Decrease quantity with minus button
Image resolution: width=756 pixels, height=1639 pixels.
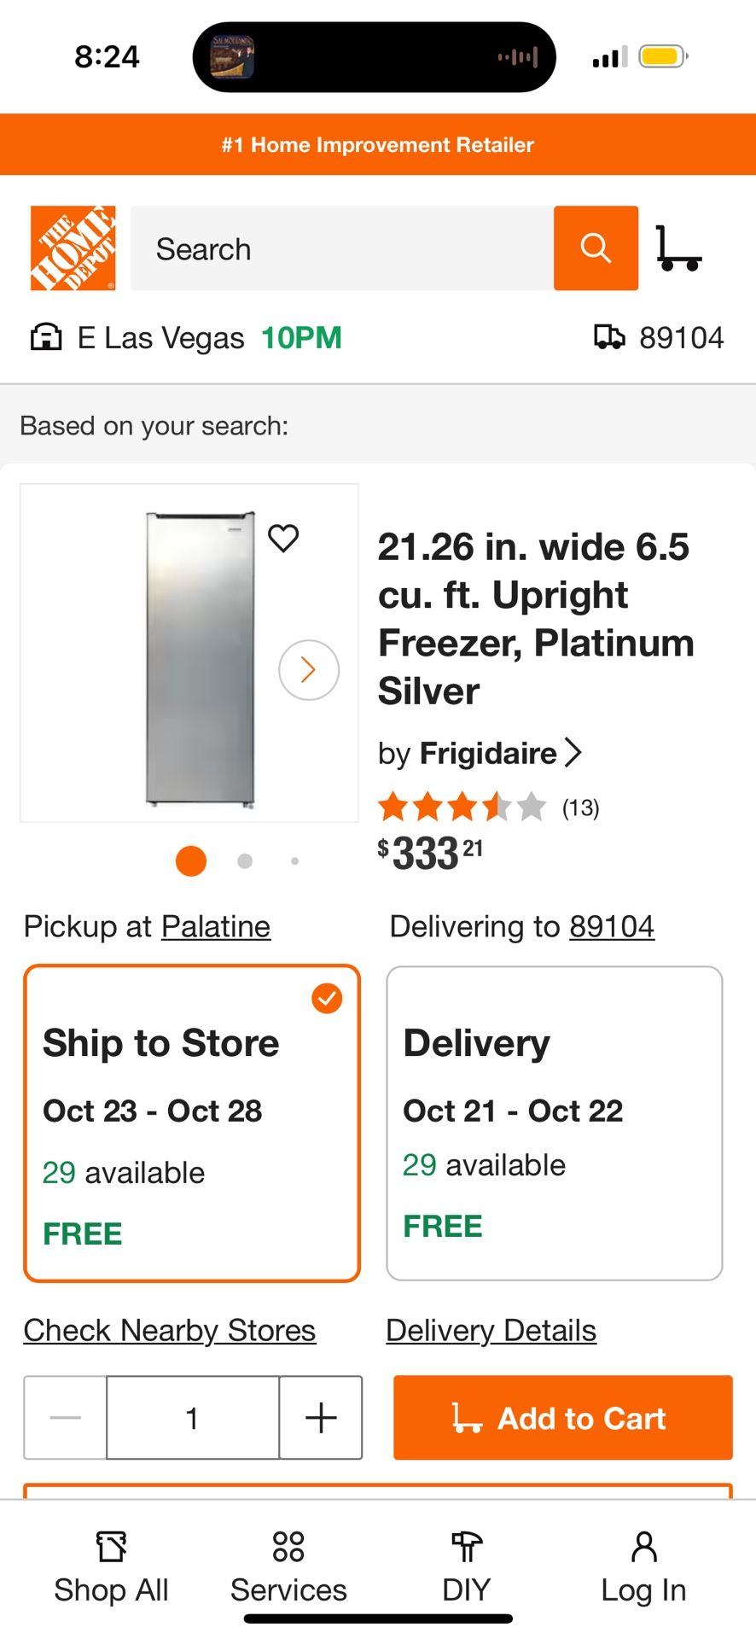pyautogui.click(x=66, y=1418)
